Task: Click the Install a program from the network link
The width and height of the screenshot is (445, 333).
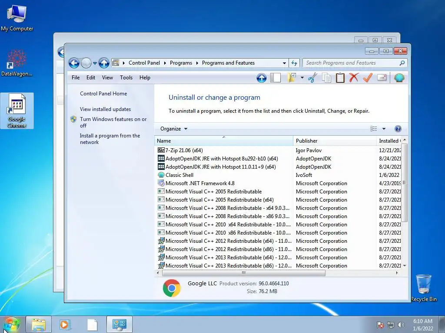Action: coord(110,139)
